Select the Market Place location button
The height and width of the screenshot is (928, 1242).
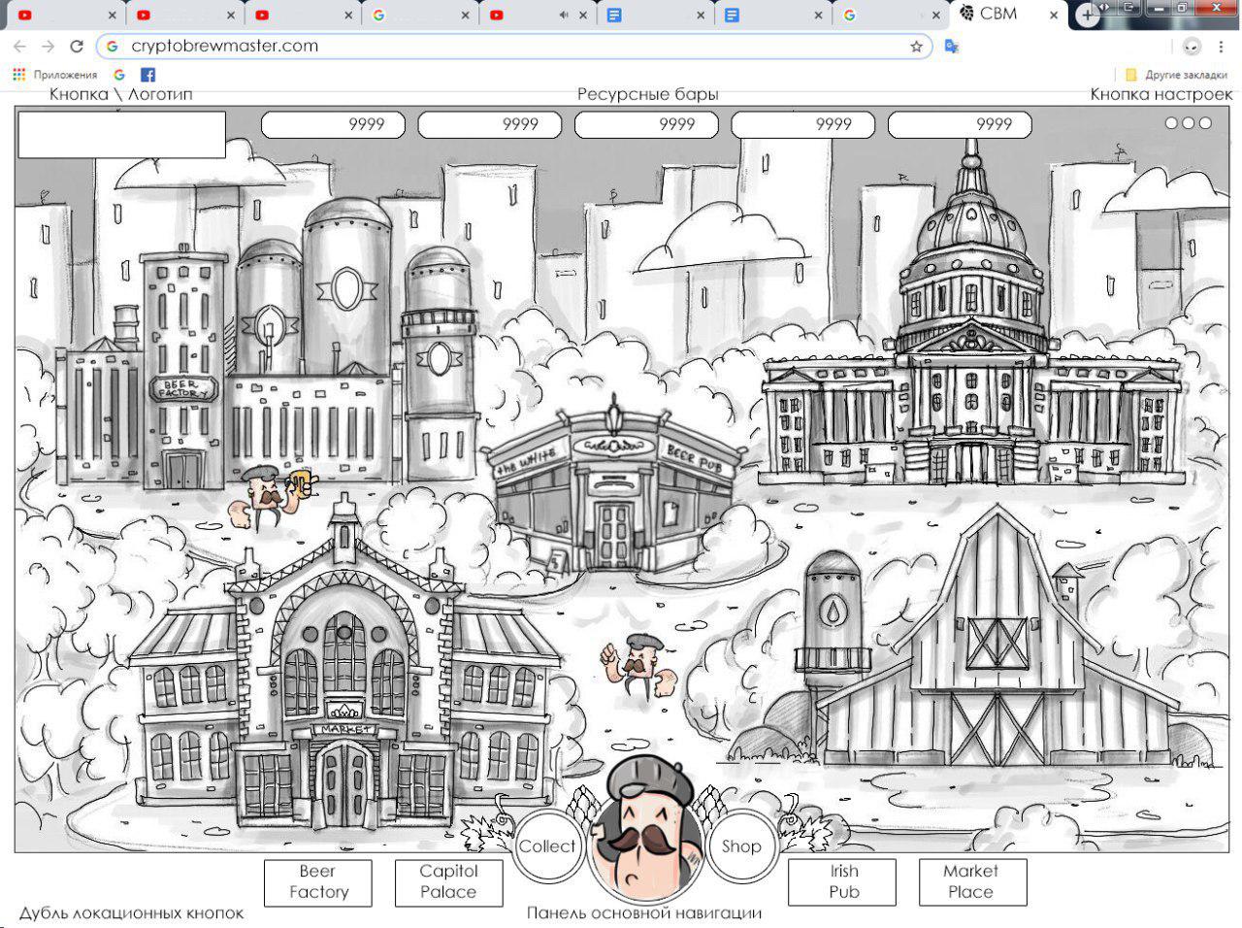tap(971, 882)
